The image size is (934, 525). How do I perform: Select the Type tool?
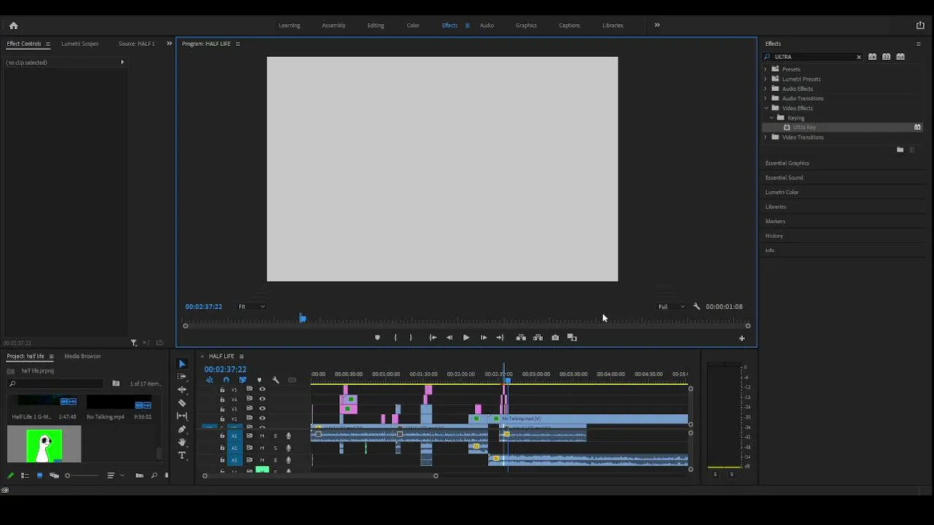(x=182, y=455)
